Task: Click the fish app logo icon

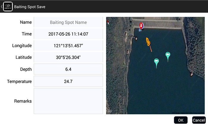Action: click(8, 7)
